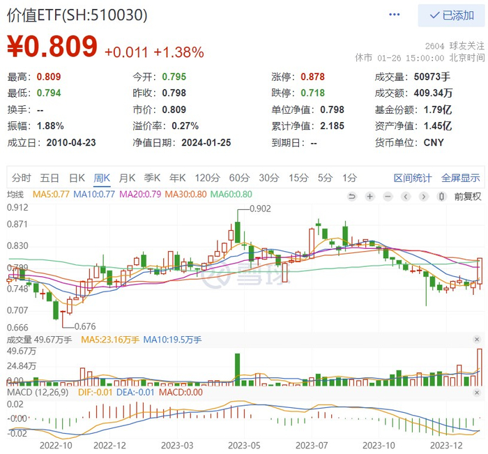Click the MA20:0.79 moving average label
Screen dimensions: 488x454
140,195
